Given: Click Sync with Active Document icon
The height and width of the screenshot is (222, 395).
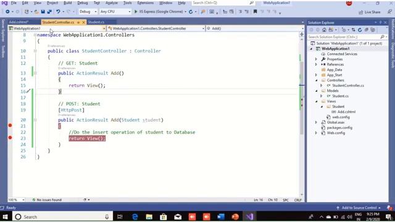Looking at the screenshot, I should tap(354, 30).
